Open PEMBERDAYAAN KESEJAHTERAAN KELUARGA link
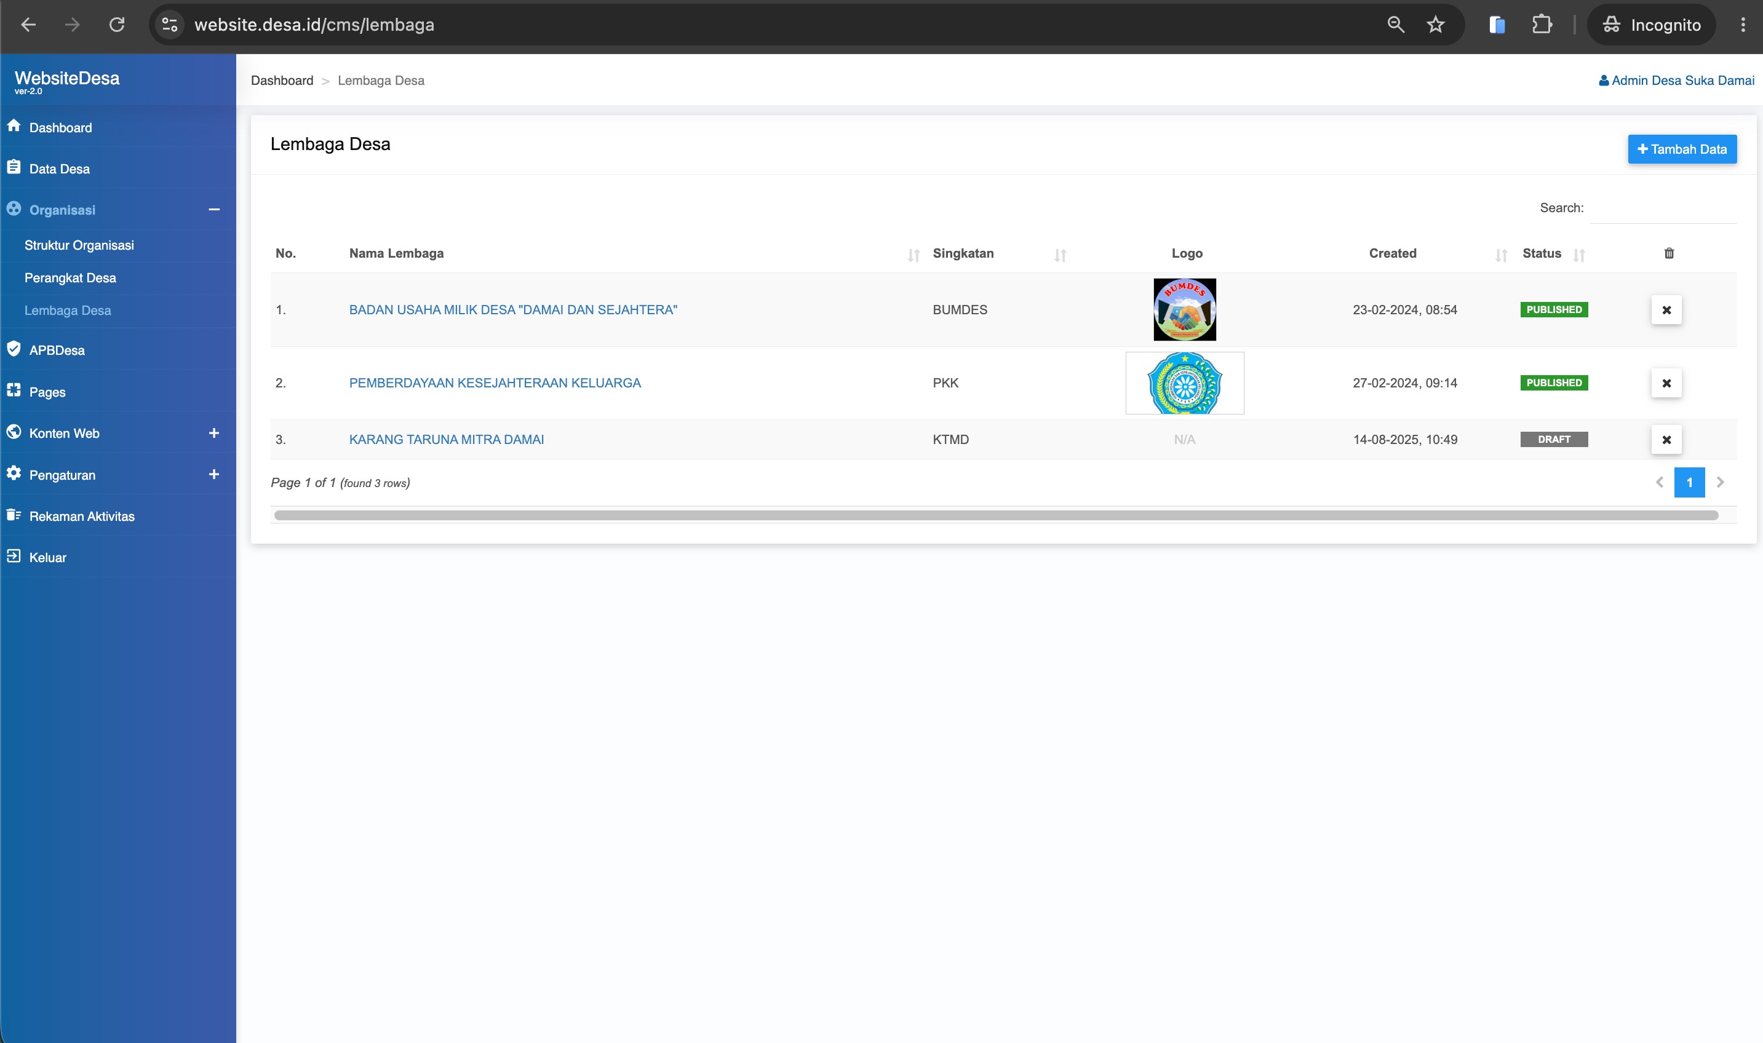The width and height of the screenshot is (1763, 1043). click(x=495, y=383)
